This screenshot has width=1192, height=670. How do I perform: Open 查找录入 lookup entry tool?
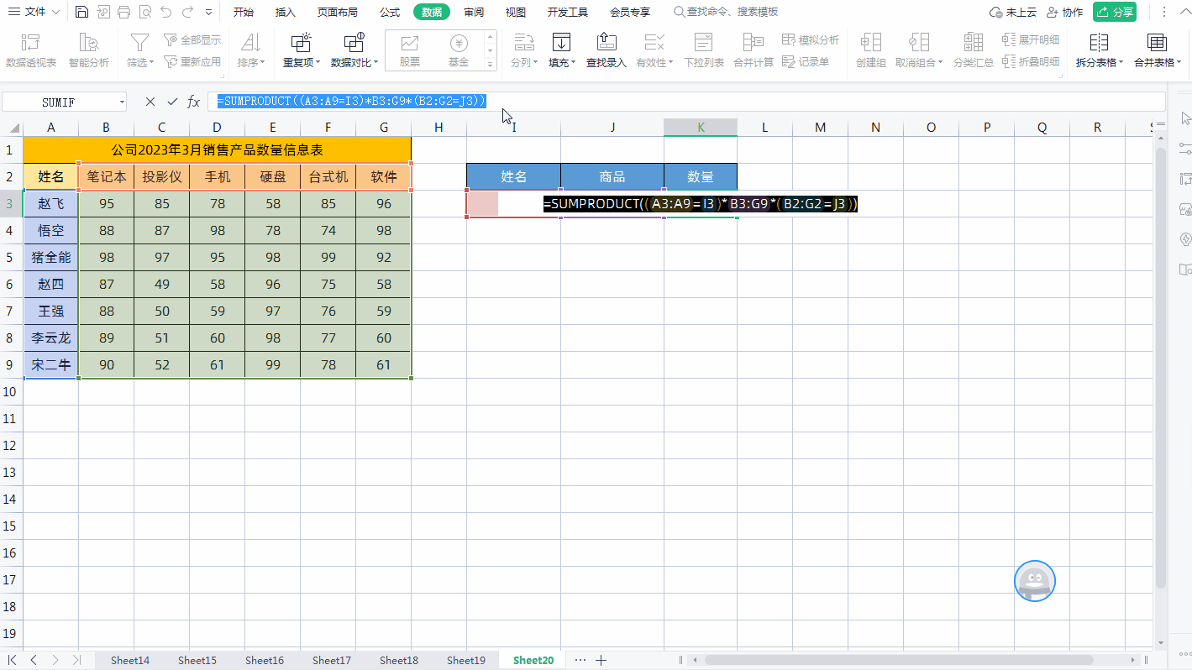click(x=606, y=50)
